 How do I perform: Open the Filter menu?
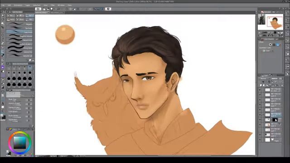click(x=53, y=5)
